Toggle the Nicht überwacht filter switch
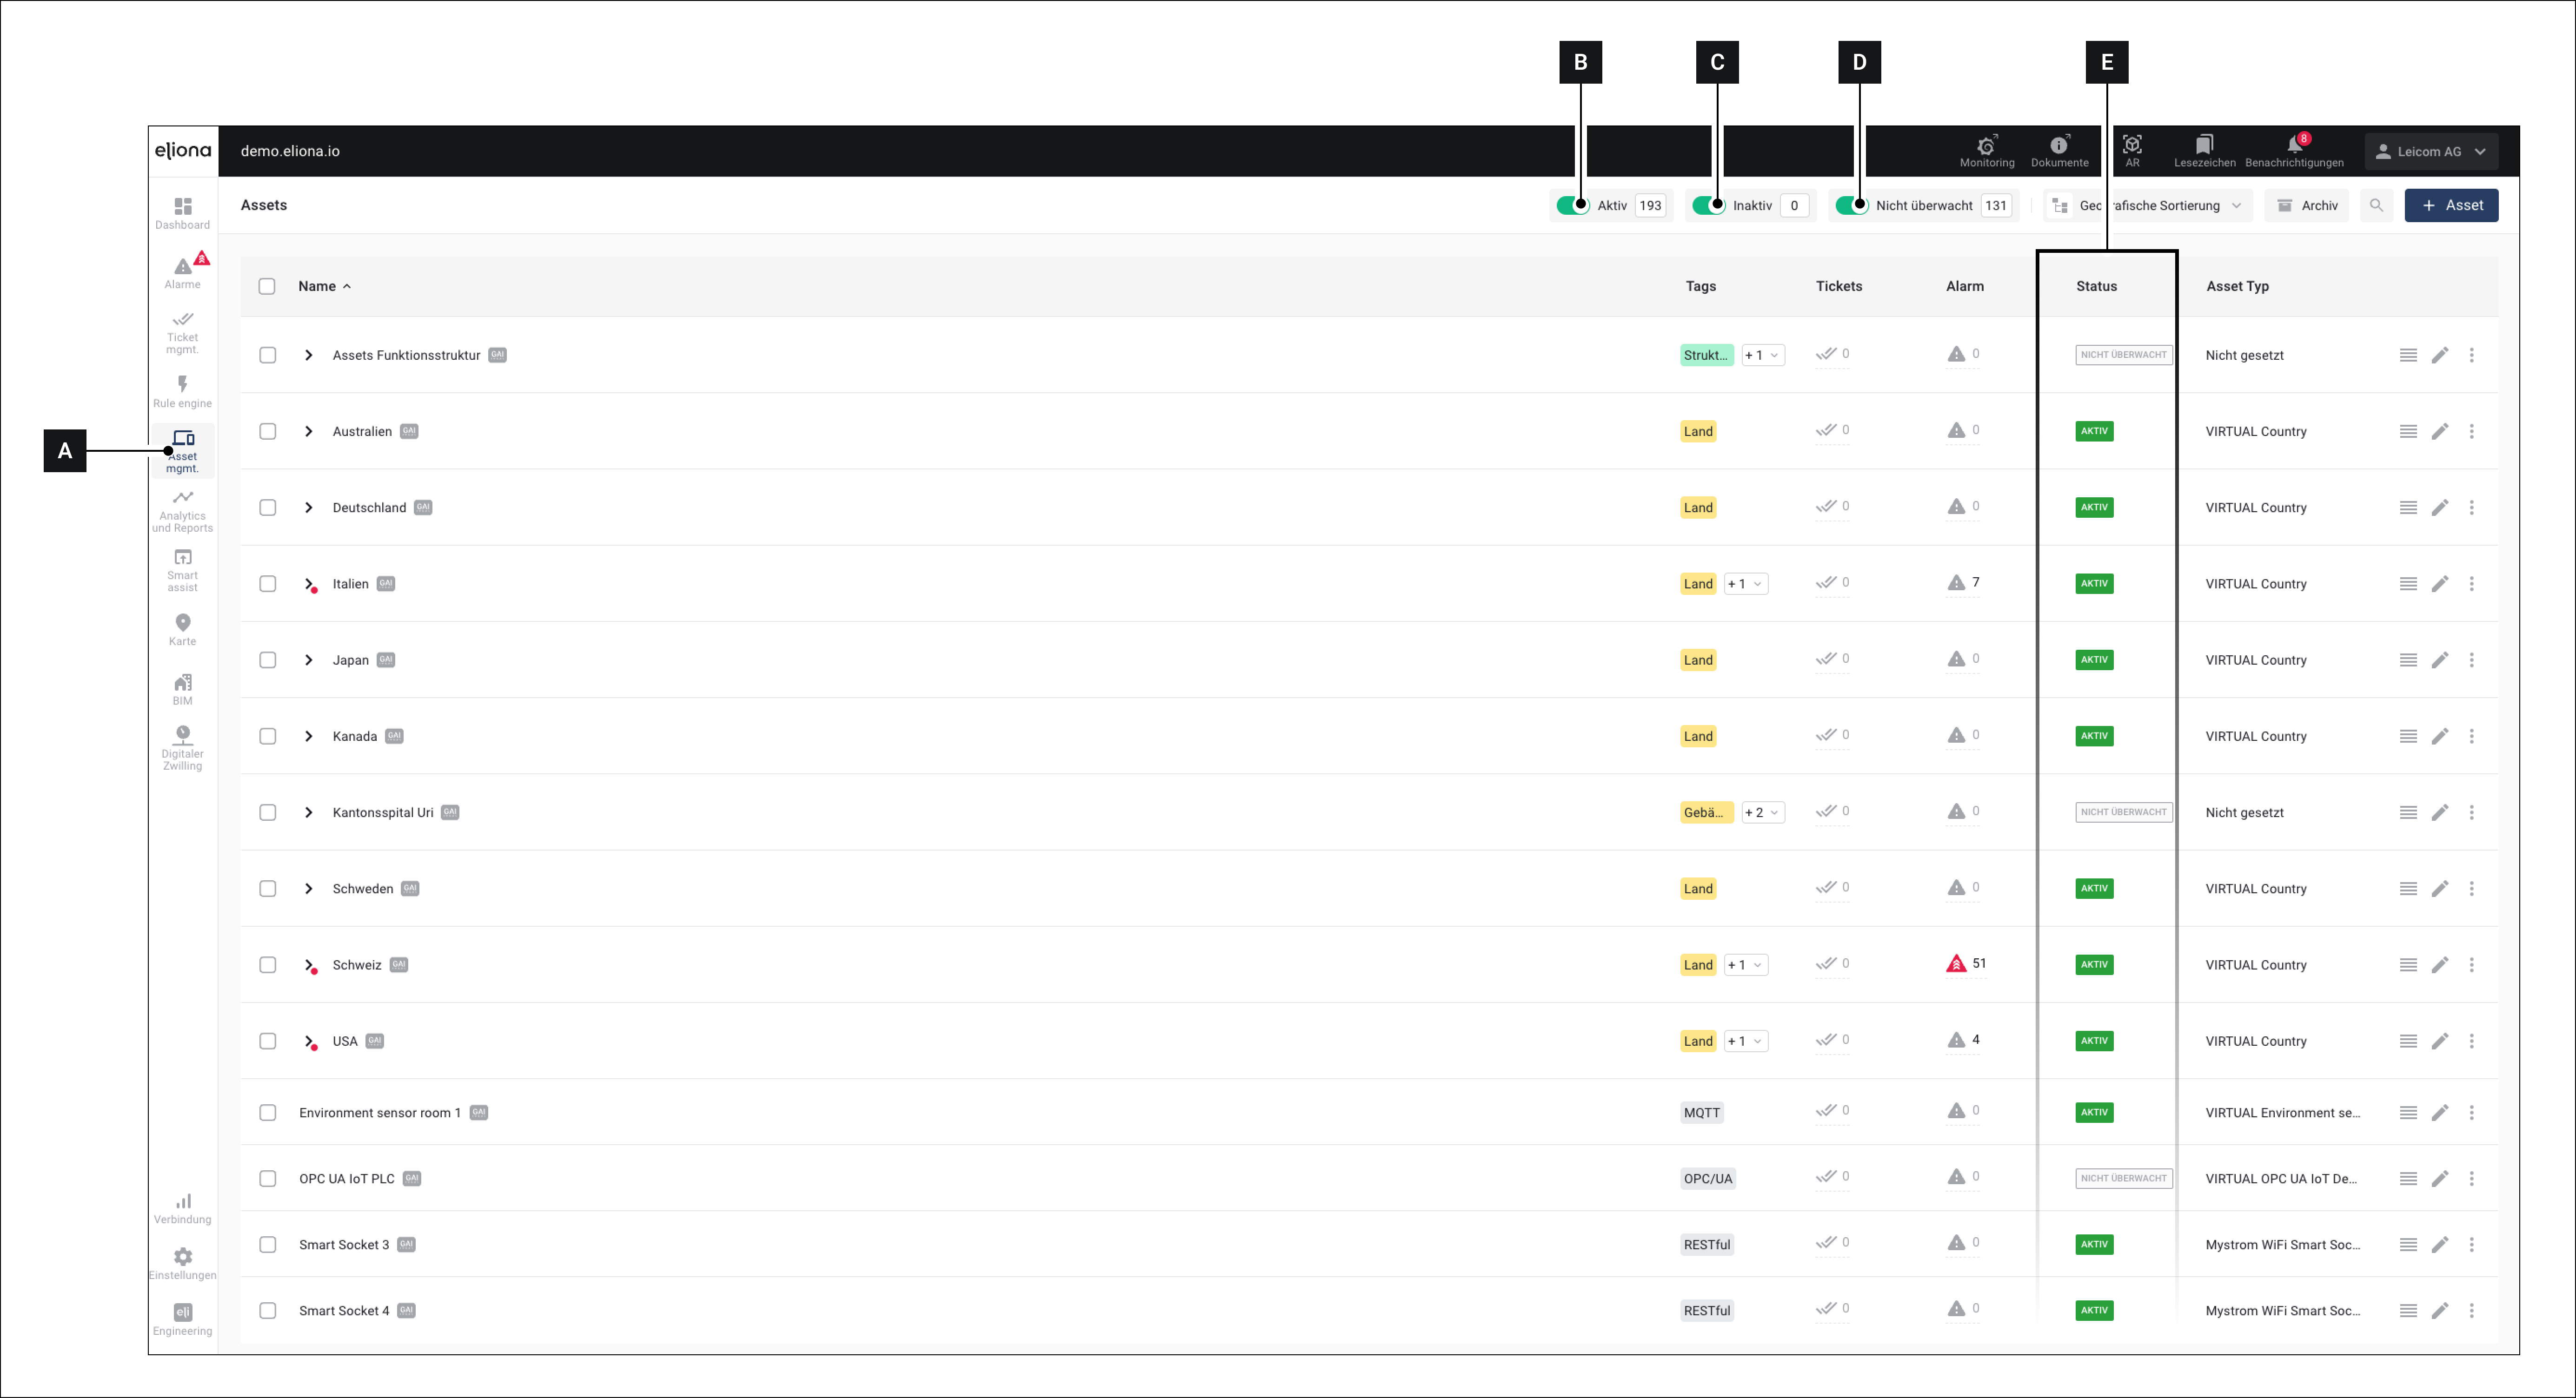This screenshot has width=2576, height=1398. click(1851, 205)
